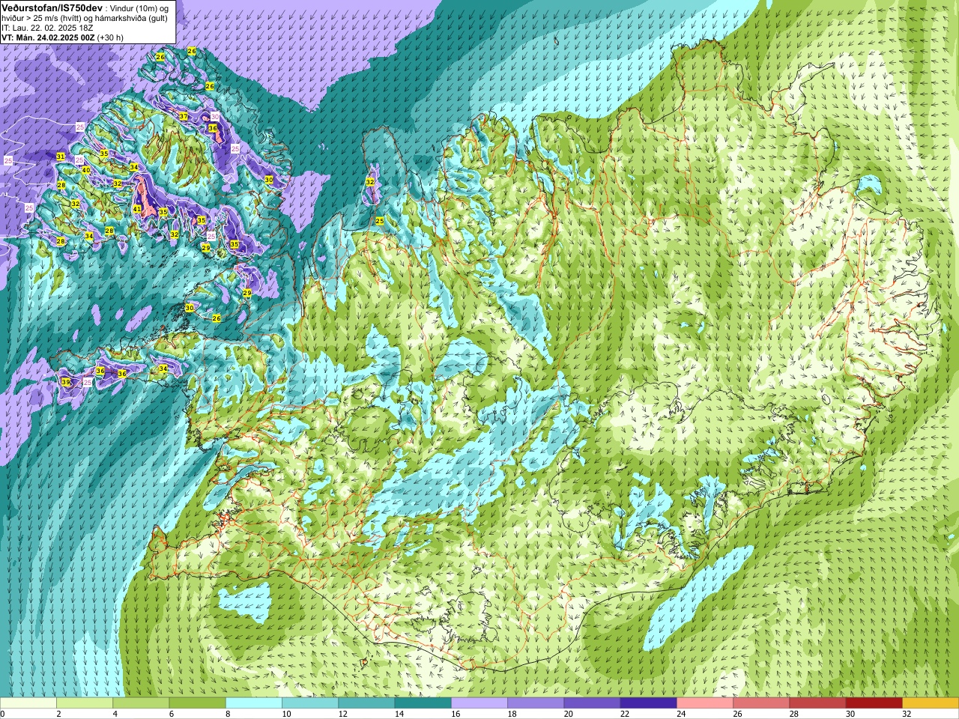Click the yellow 31 maximum gust label

click(61, 157)
